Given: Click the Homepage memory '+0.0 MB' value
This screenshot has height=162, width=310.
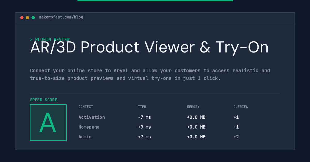Looking at the screenshot, I should (x=196, y=127).
